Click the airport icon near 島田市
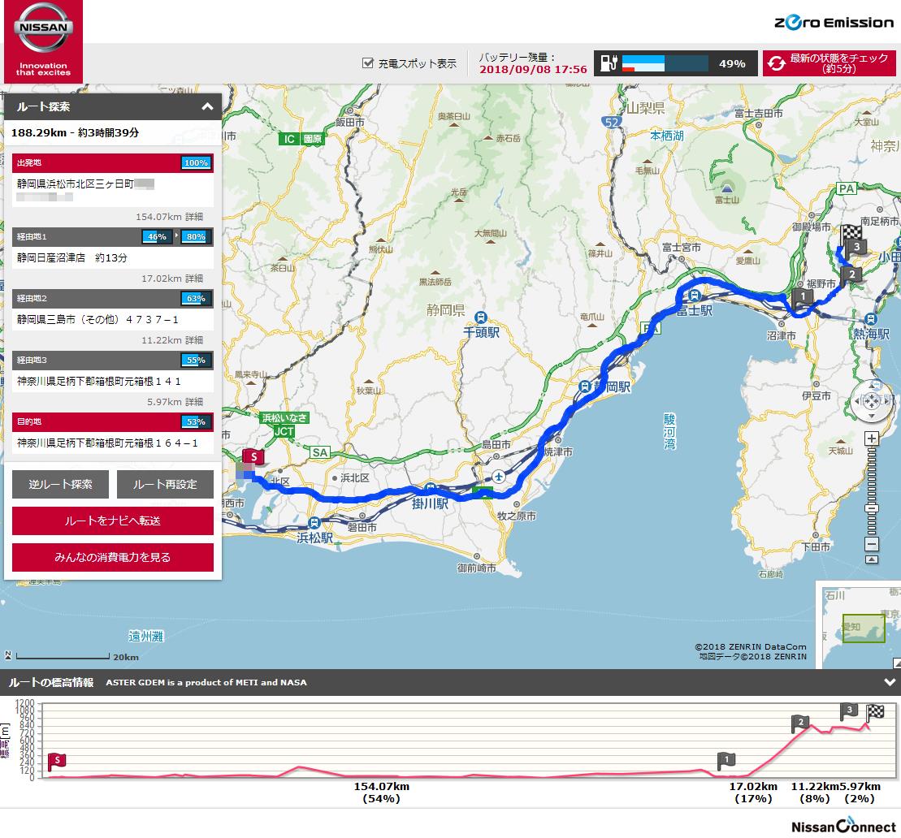The width and height of the screenshot is (901, 838). click(x=499, y=477)
